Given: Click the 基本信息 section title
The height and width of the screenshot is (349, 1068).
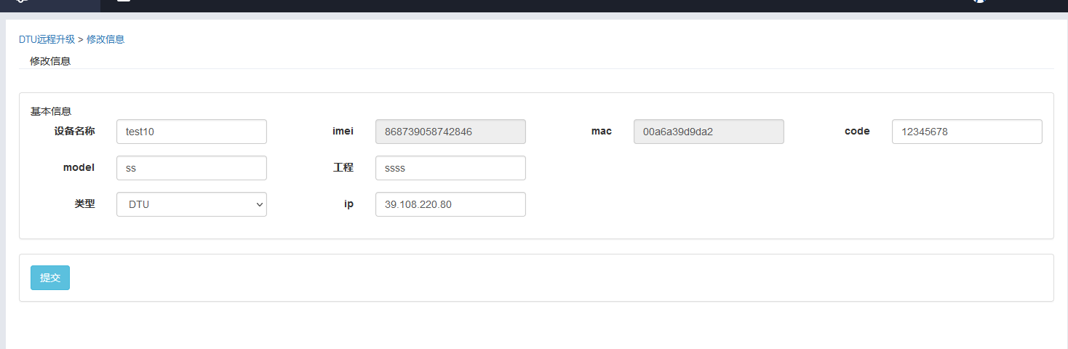Looking at the screenshot, I should [x=50, y=111].
